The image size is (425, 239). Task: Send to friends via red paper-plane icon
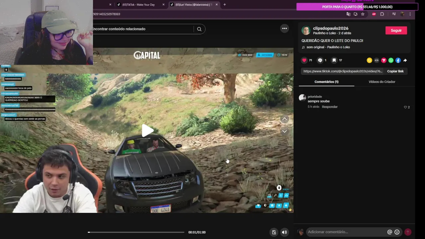tap(384, 60)
